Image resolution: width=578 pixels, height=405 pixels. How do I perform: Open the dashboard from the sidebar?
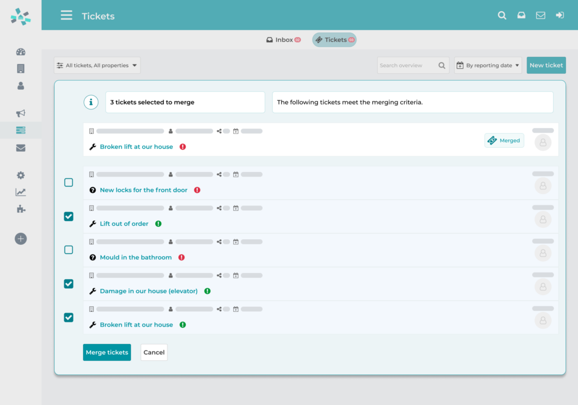20,51
